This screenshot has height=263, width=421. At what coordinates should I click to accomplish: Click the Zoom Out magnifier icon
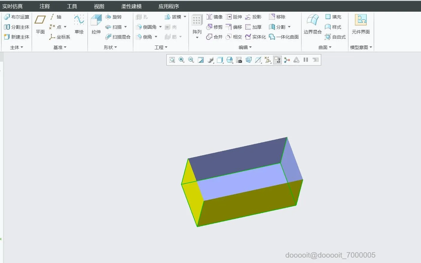pyautogui.click(x=191, y=60)
